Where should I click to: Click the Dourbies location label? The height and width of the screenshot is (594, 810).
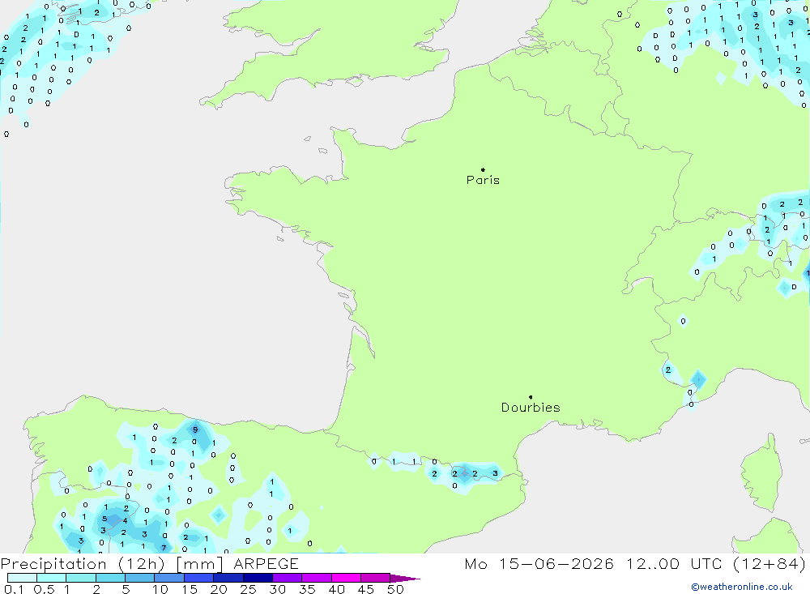[531, 408]
